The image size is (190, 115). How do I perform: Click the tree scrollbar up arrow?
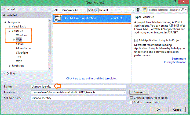tap(50, 20)
